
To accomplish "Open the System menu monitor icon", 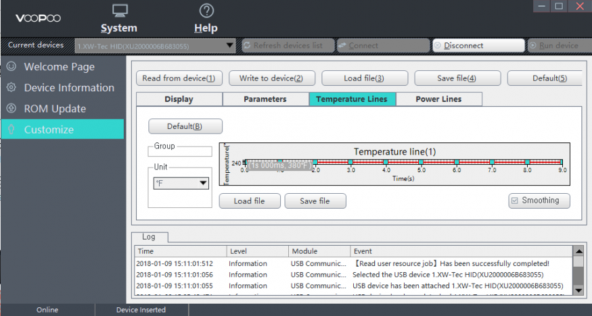I will click(120, 11).
